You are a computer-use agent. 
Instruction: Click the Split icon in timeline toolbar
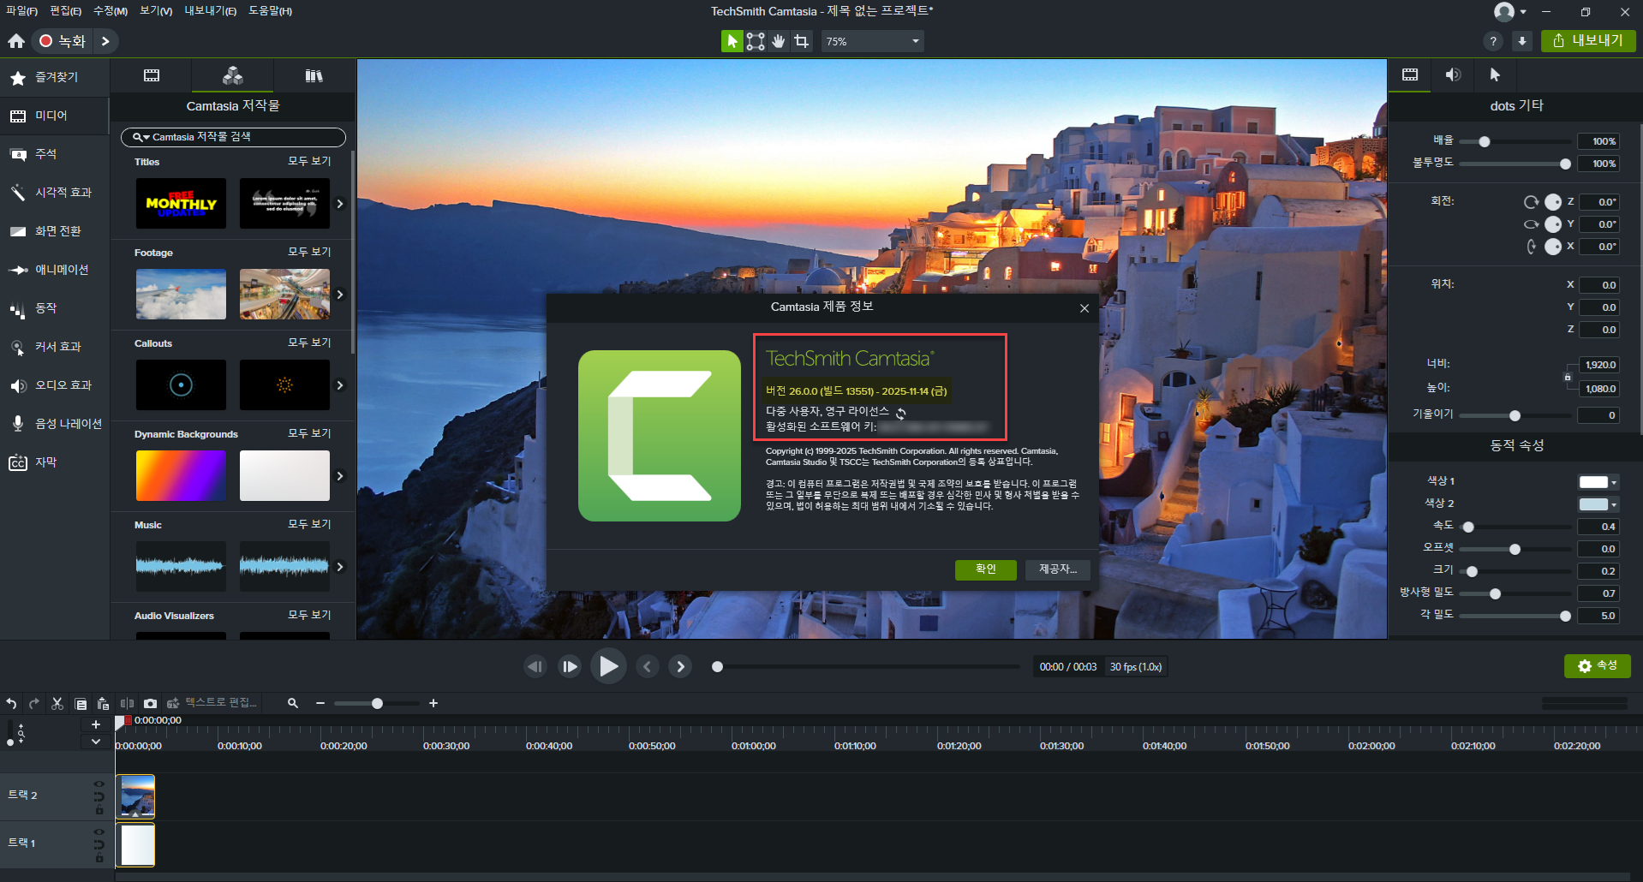(x=127, y=703)
